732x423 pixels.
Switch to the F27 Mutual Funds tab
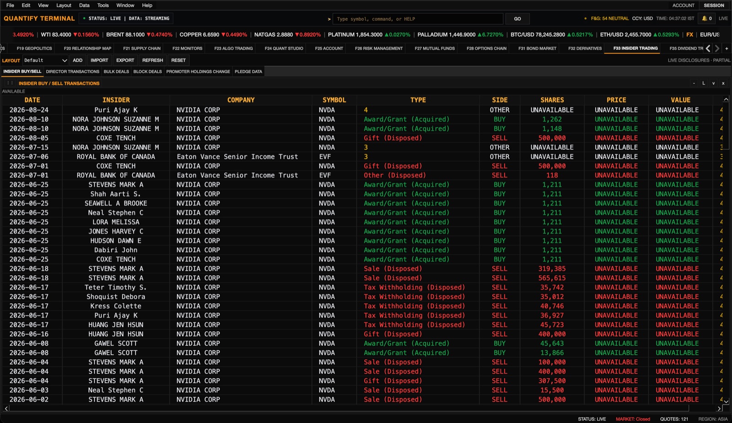435,48
